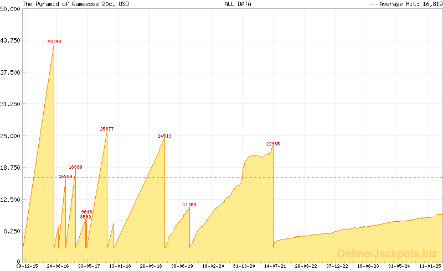
Task: Select the 11059 peak label
Action: point(189,205)
